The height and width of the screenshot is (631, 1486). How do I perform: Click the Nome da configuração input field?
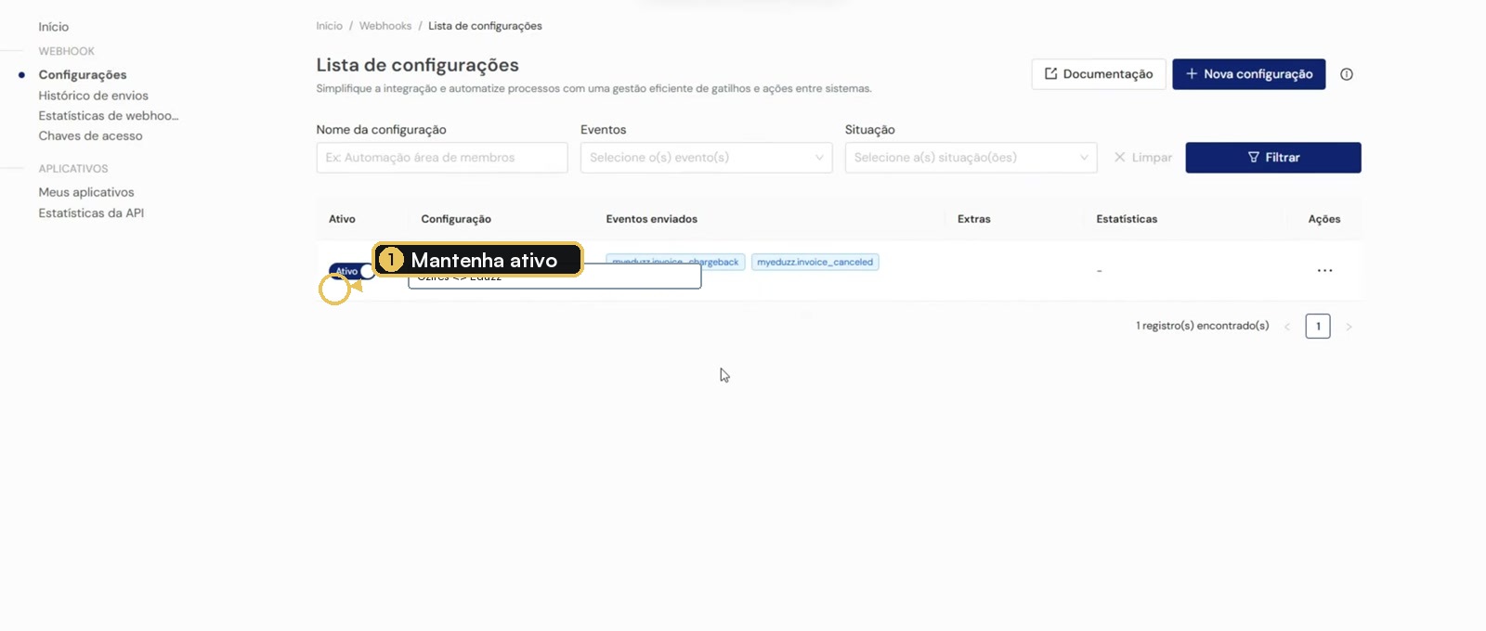point(441,158)
